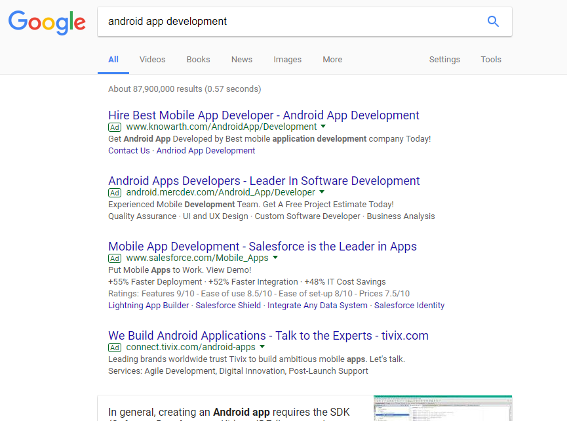Screen dimensions: 567x421
Task: Click the android.mercdev.com/Android_App/Developer URL
Action: (221, 192)
